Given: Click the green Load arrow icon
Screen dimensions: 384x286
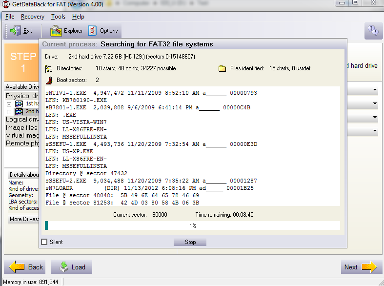Looking at the screenshot, I should pyautogui.click(x=64, y=267).
